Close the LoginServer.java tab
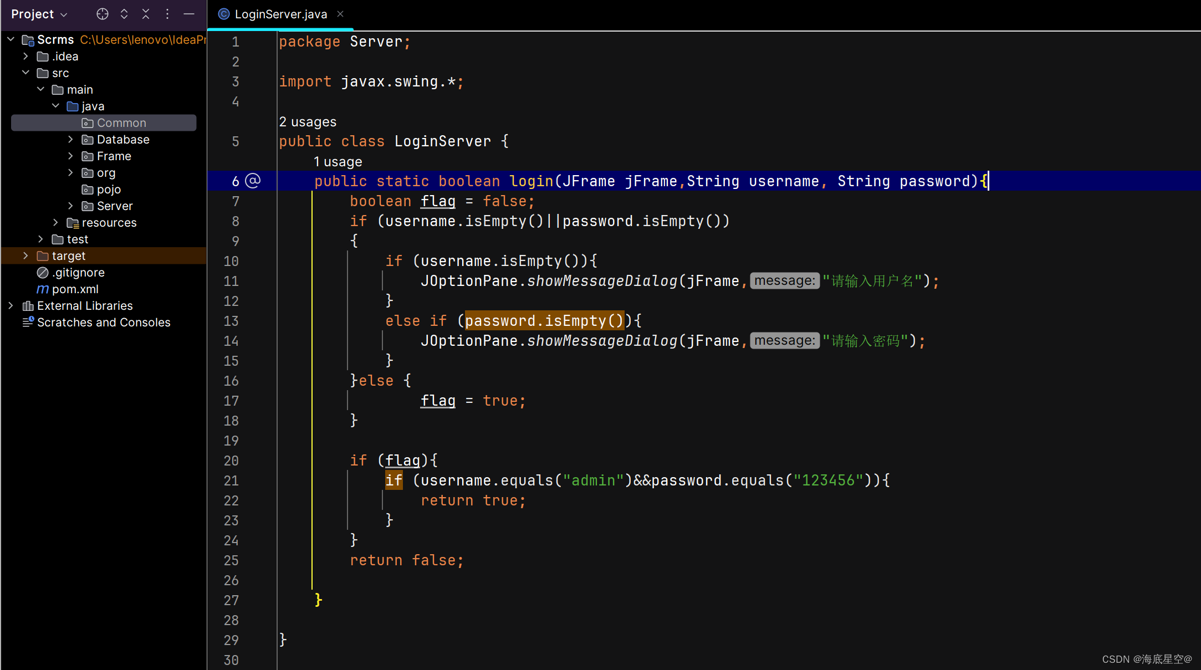The image size is (1201, 670). click(x=340, y=14)
